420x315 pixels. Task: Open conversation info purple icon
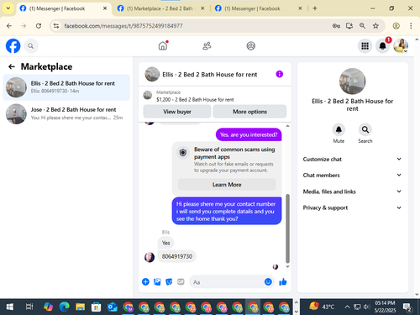click(x=279, y=74)
